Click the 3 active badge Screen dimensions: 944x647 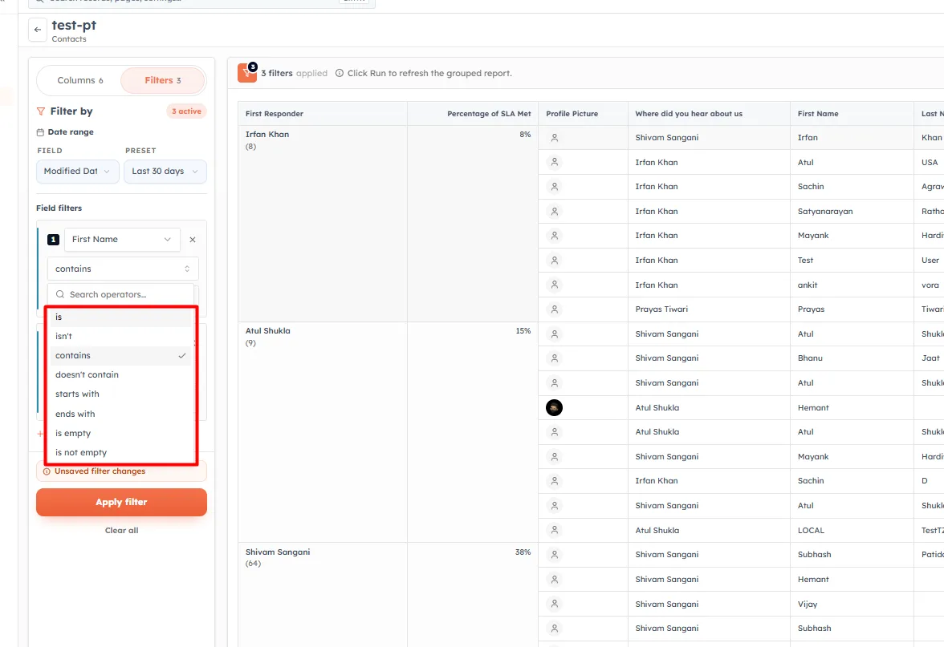(186, 111)
